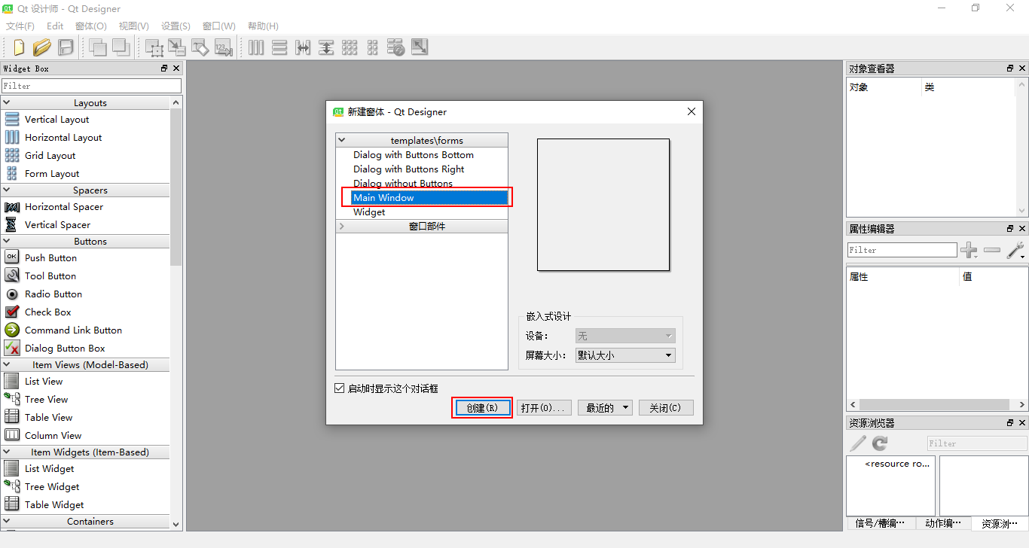1029x548 pixels.
Task: Refresh the resource browser with the reload icon
Action: pyautogui.click(x=879, y=443)
